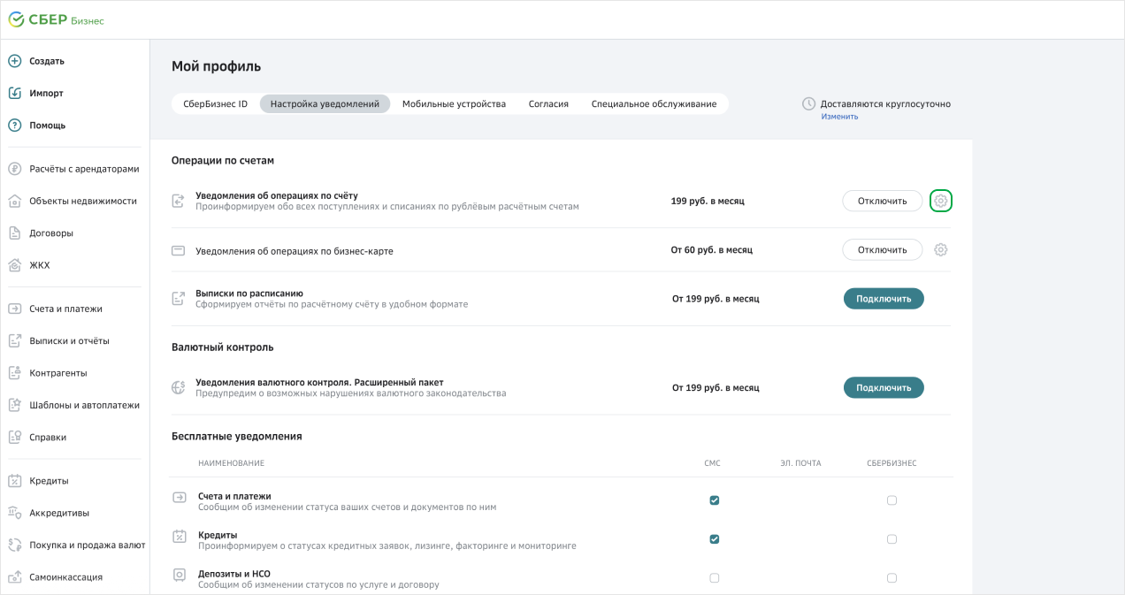Disable account operation notifications with Отключить

882,201
